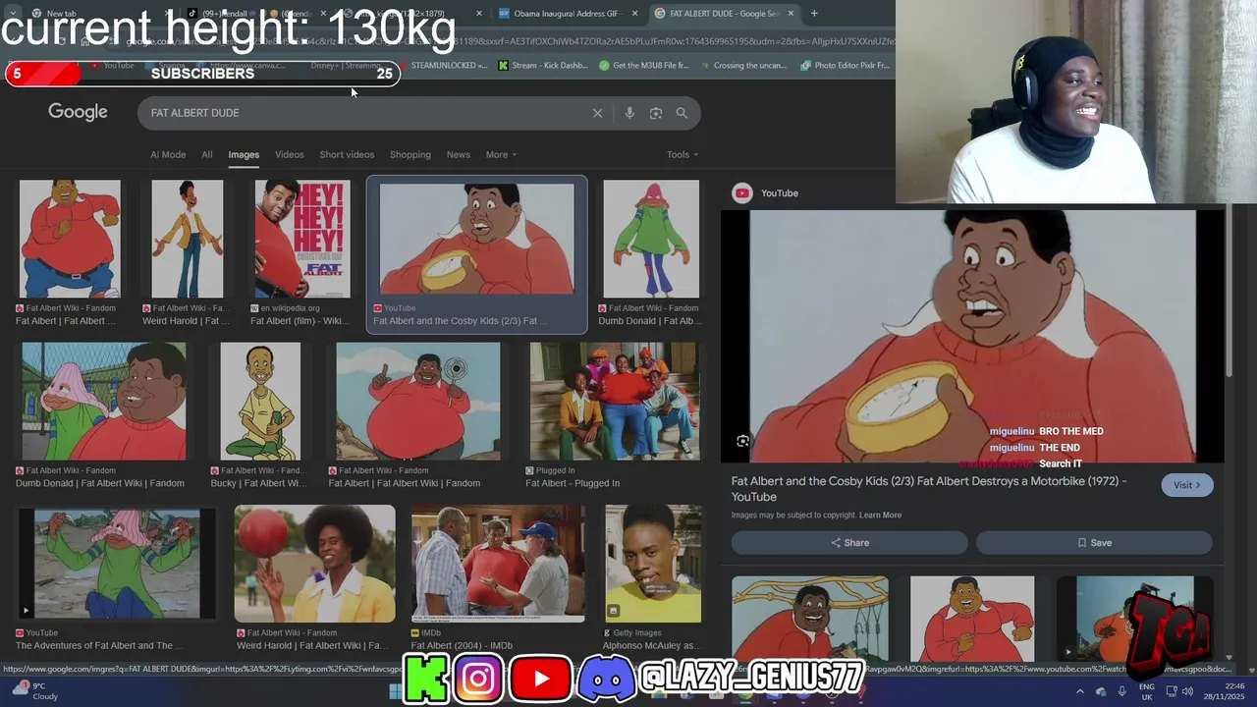Click the YouTube source icon in preview panel
The height and width of the screenshot is (707, 1257).
tap(742, 193)
